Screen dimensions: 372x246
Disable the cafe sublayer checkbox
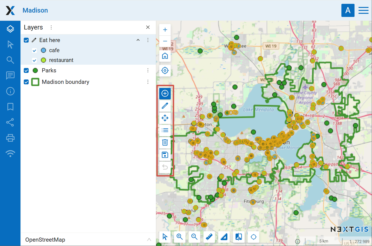click(34, 51)
